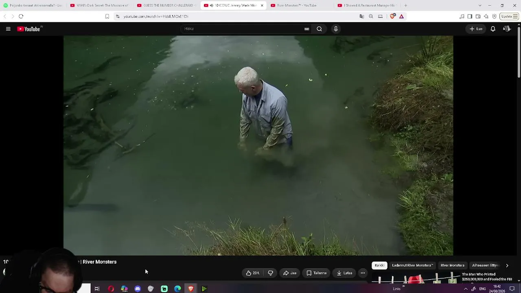The image size is (521, 293).
Task: Open the three-dot more actions menu
Action: click(363, 273)
